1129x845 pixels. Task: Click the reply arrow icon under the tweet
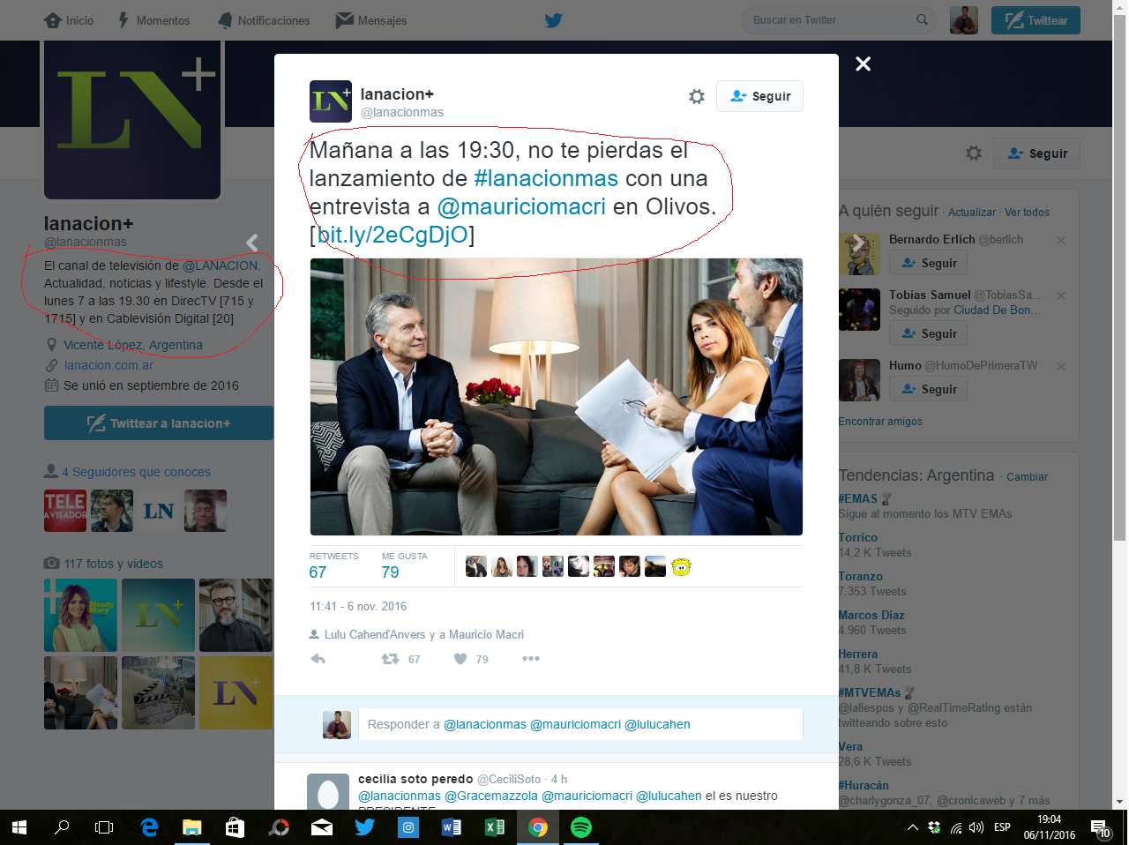pos(318,659)
